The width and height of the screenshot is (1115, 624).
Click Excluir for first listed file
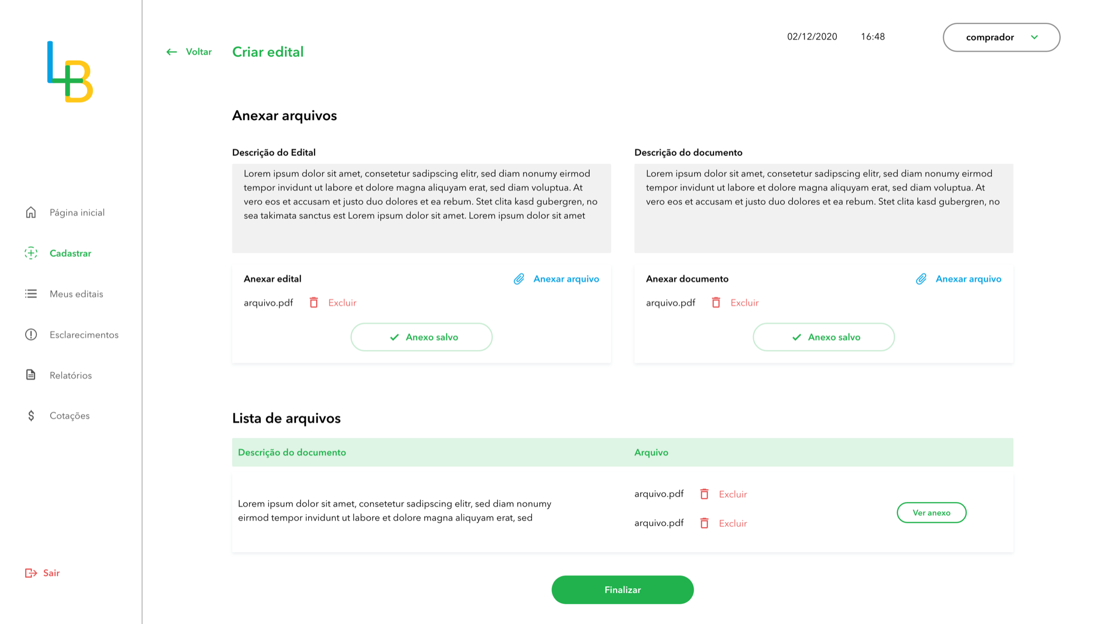tap(733, 494)
